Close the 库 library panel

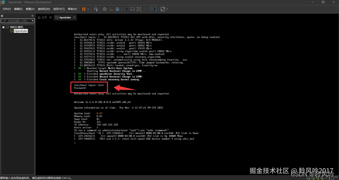(33, 16)
